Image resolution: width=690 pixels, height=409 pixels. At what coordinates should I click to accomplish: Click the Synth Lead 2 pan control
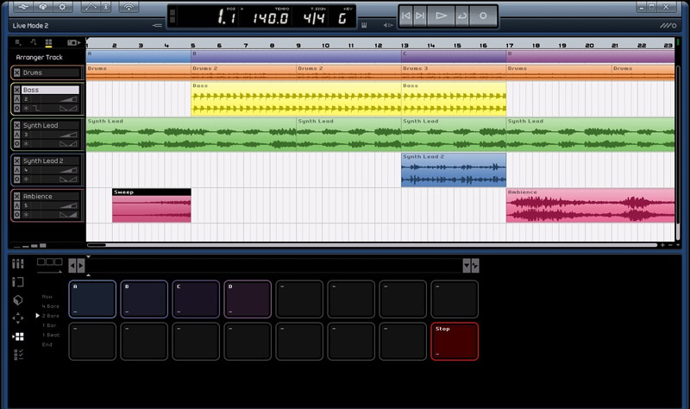[68, 179]
